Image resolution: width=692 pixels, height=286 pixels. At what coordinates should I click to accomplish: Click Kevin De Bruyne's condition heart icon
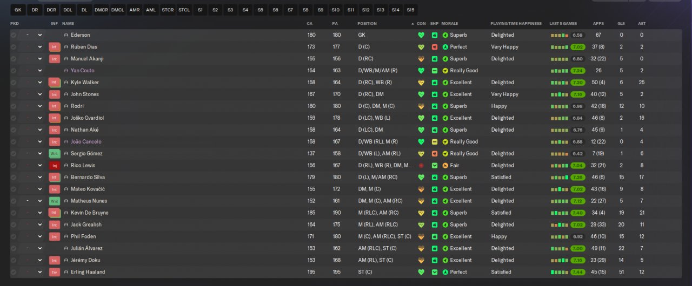pyautogui.click(x=421, y=213)
